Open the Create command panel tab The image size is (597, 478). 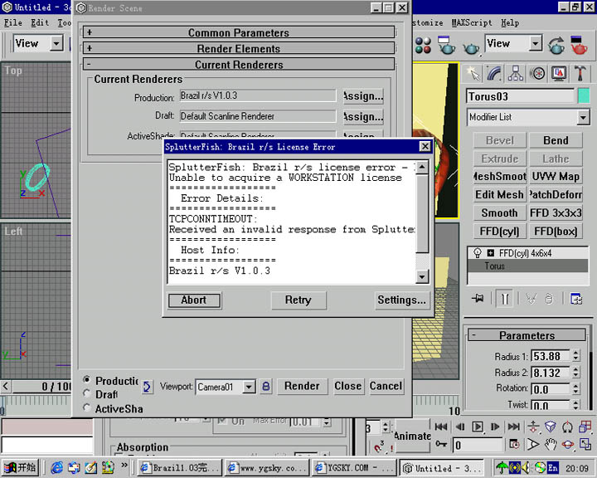pos(473,73)
